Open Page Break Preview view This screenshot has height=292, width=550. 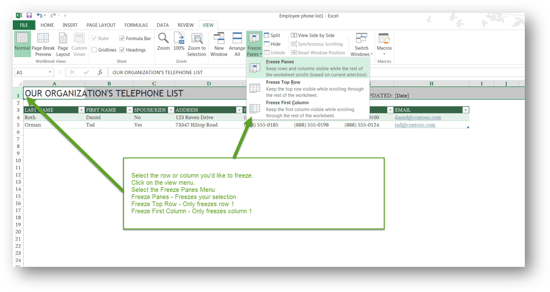click(x=43, y=43)
